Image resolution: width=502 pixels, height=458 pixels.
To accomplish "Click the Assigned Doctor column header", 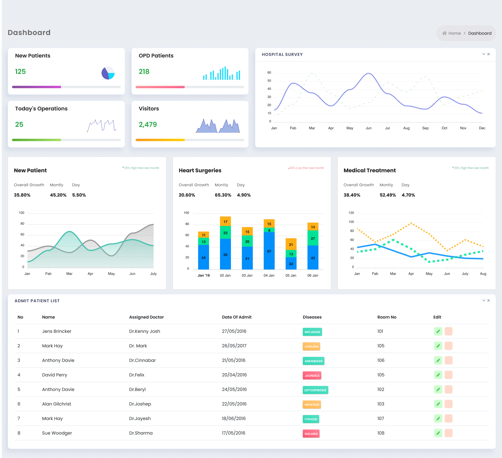I will [146, 317].
